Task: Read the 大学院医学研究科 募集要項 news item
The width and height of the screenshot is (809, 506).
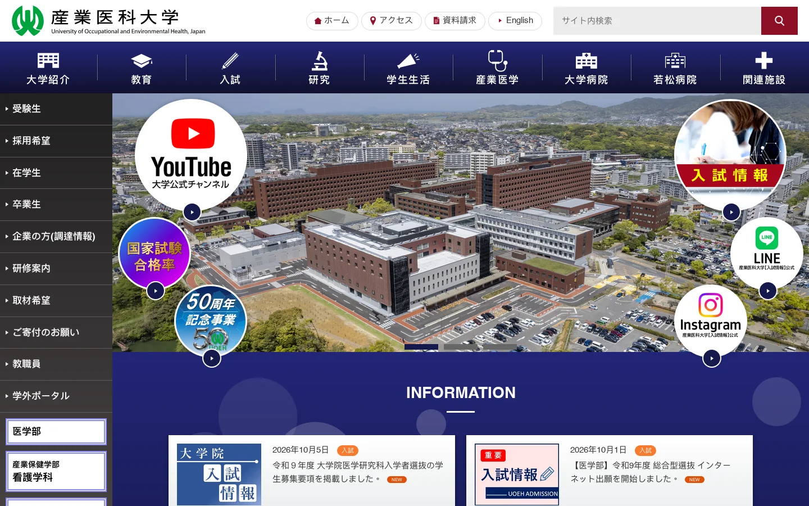Action: click(x=358, y=472)
